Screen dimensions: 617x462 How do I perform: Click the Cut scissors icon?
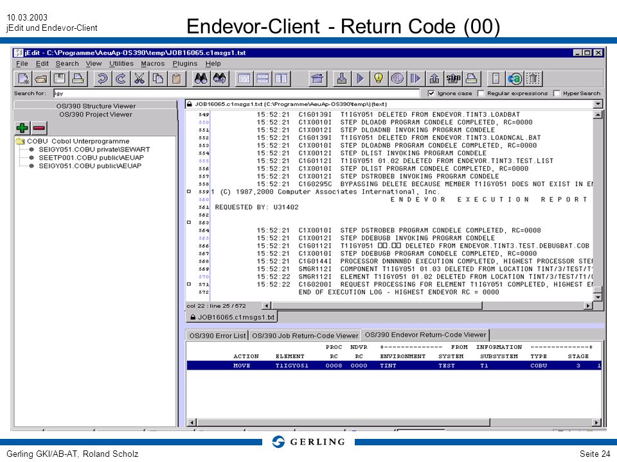tap(139, 79)
